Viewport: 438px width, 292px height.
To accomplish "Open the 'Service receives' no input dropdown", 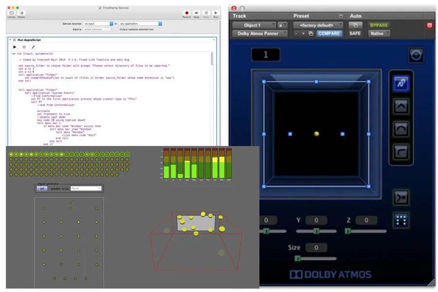I will [x=98, y=24].
